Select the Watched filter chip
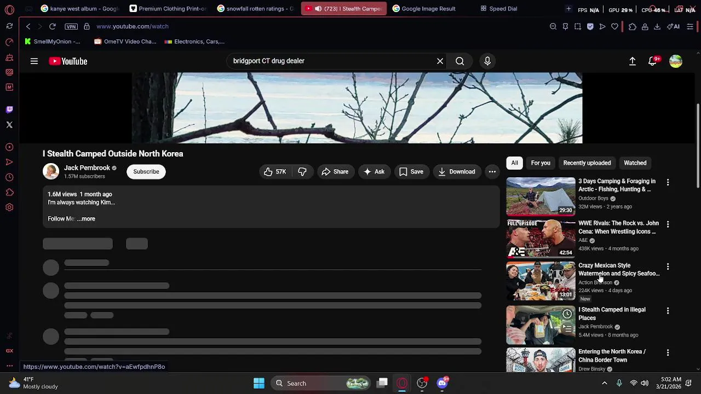The height and width of the screenshot is (394, 701). [635, 163]
